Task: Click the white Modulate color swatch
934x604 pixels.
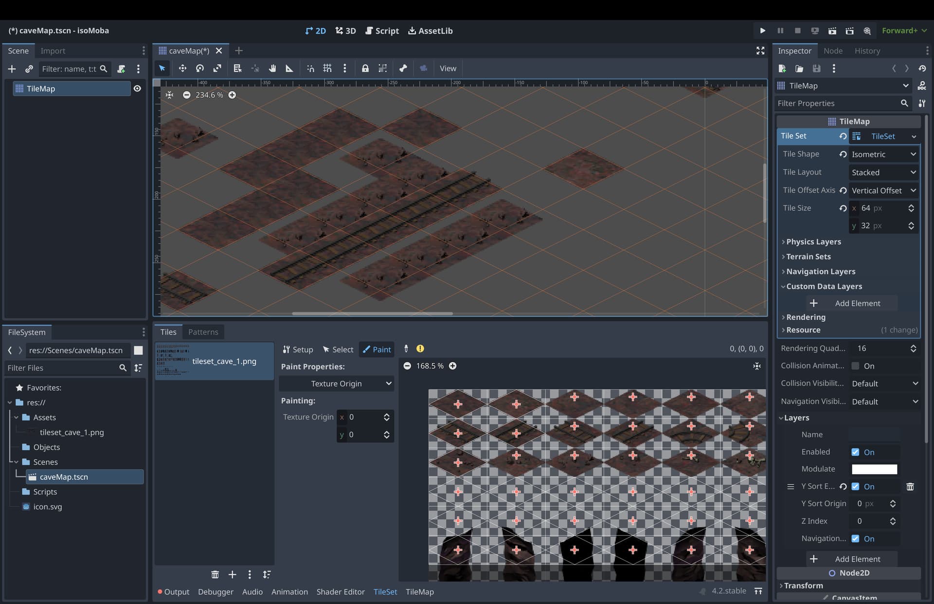Action: 874,469
